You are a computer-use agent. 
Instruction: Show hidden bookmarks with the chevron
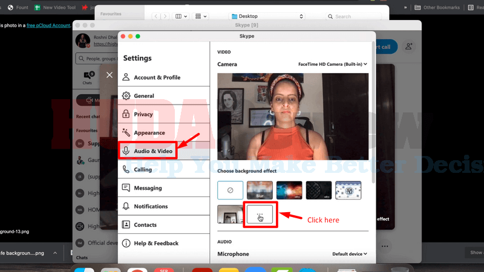click(x=405, y=7)
